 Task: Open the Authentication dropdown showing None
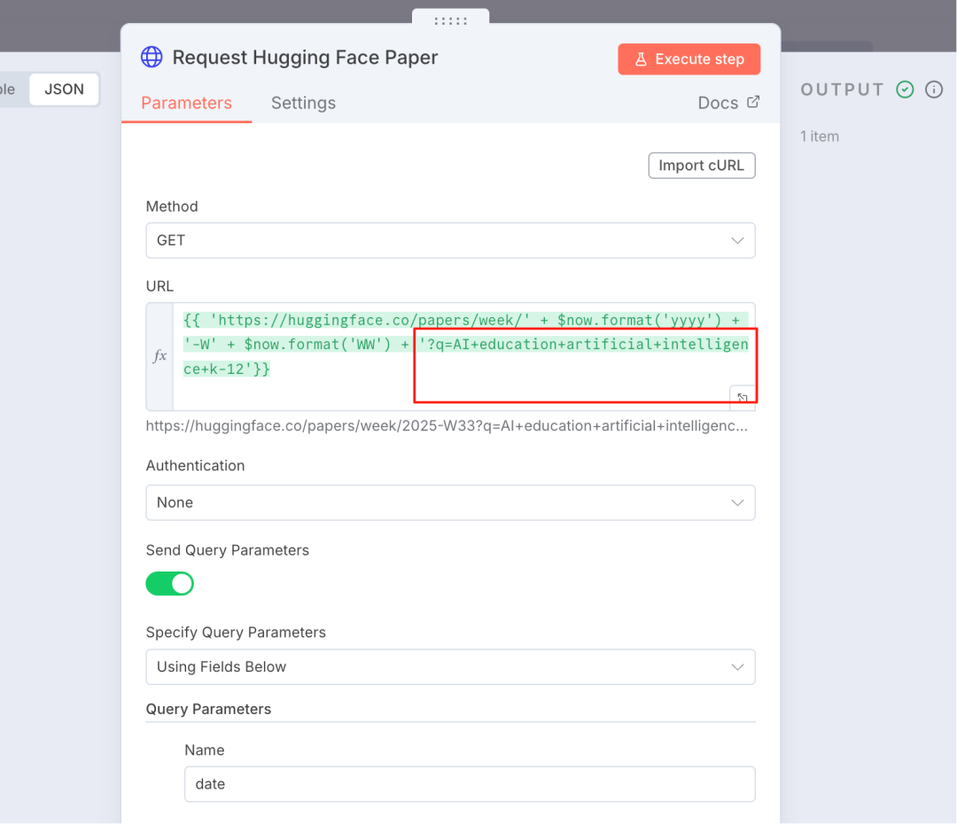(450, 503)
